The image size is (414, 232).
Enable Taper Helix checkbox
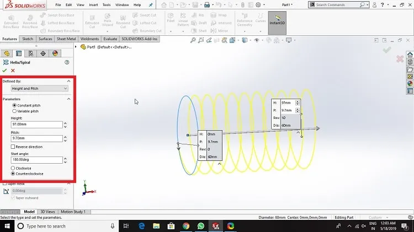click(4, 184)
